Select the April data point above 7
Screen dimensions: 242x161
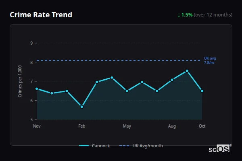pos(112,78)
